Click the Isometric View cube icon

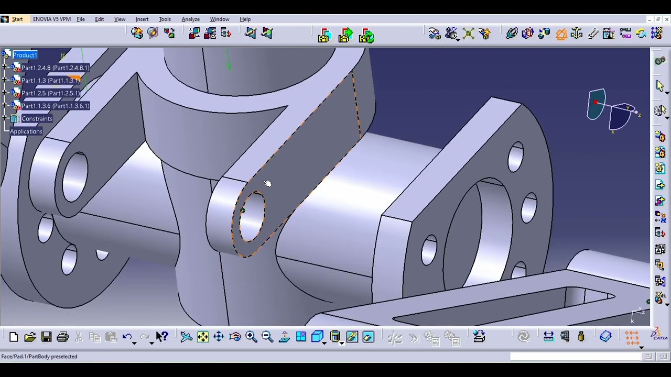pos(317,337)
